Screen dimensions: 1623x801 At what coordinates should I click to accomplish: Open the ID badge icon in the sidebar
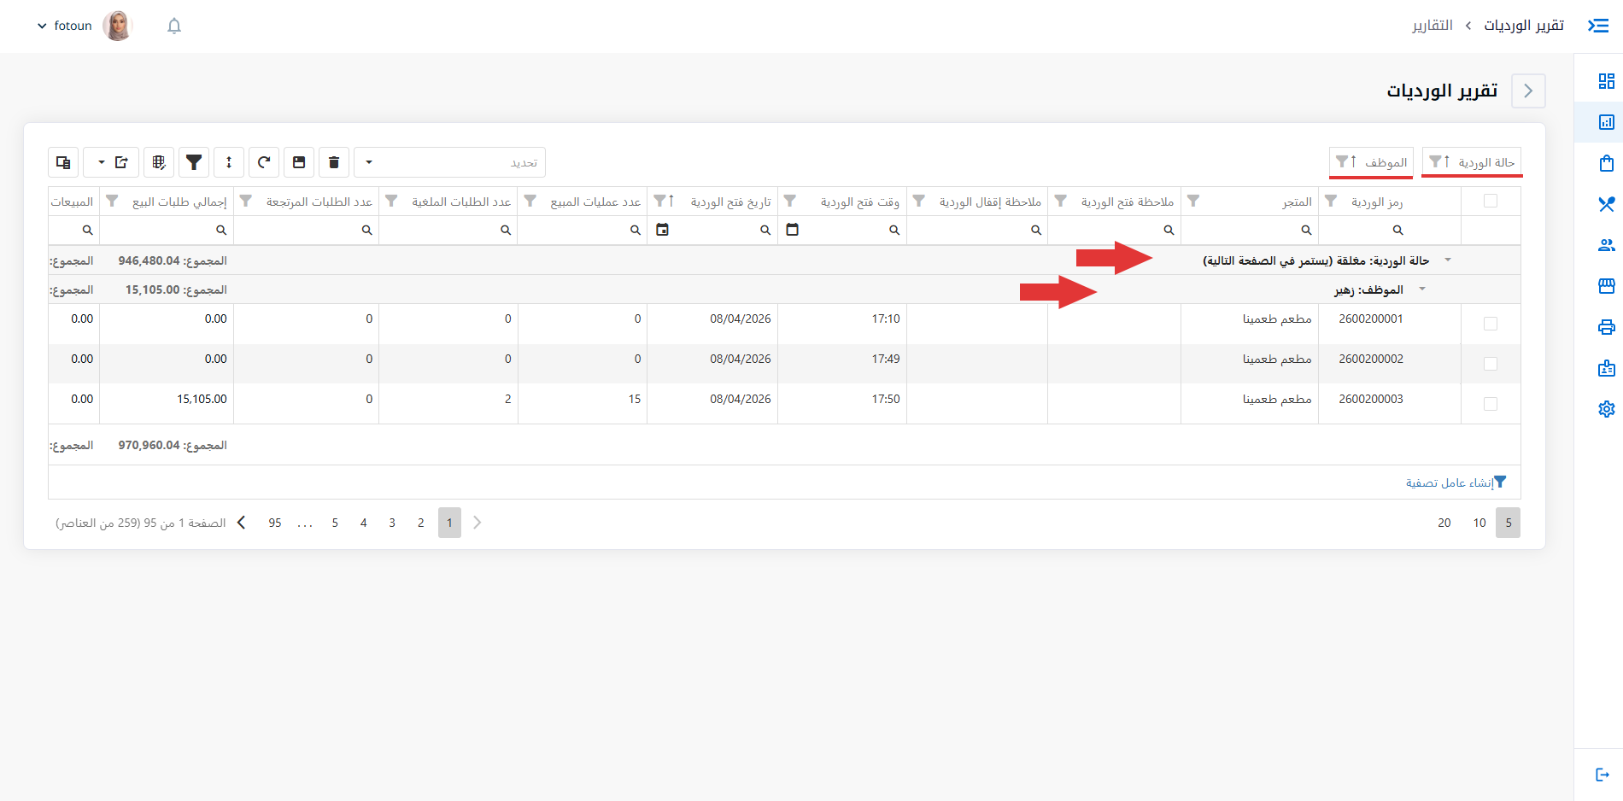click(x=1606, y=368)
